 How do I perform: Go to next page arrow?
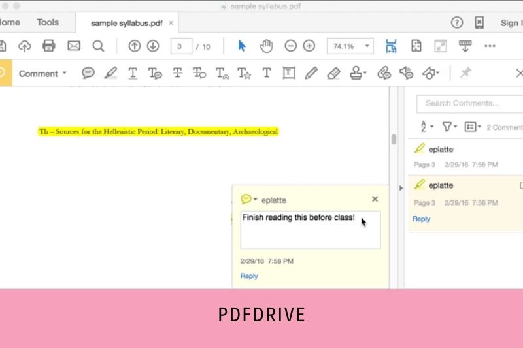pos(153,46)
